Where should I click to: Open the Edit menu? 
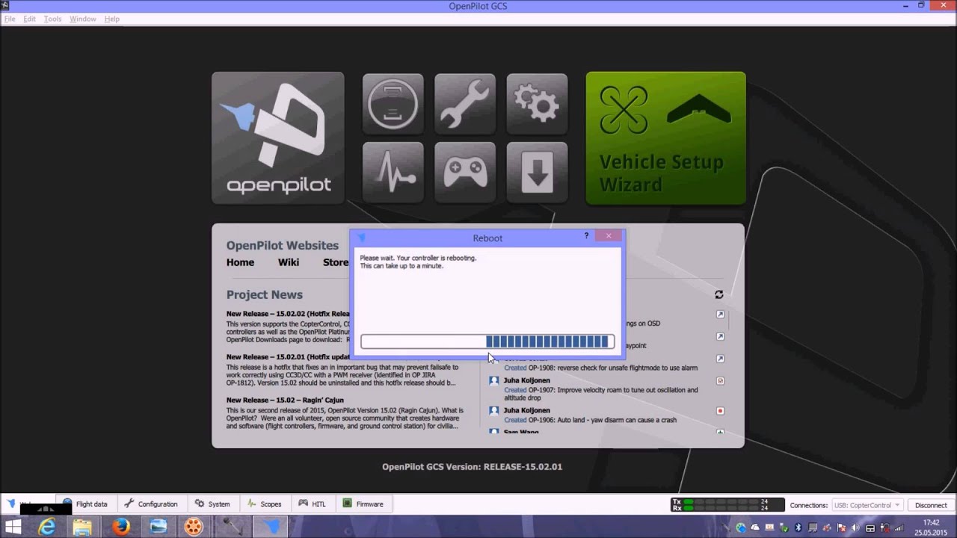29,19
